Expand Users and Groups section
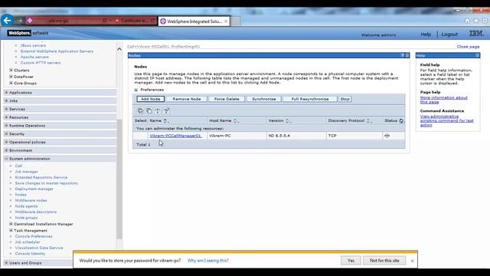490x276 pixels. [x=6, y=263]
